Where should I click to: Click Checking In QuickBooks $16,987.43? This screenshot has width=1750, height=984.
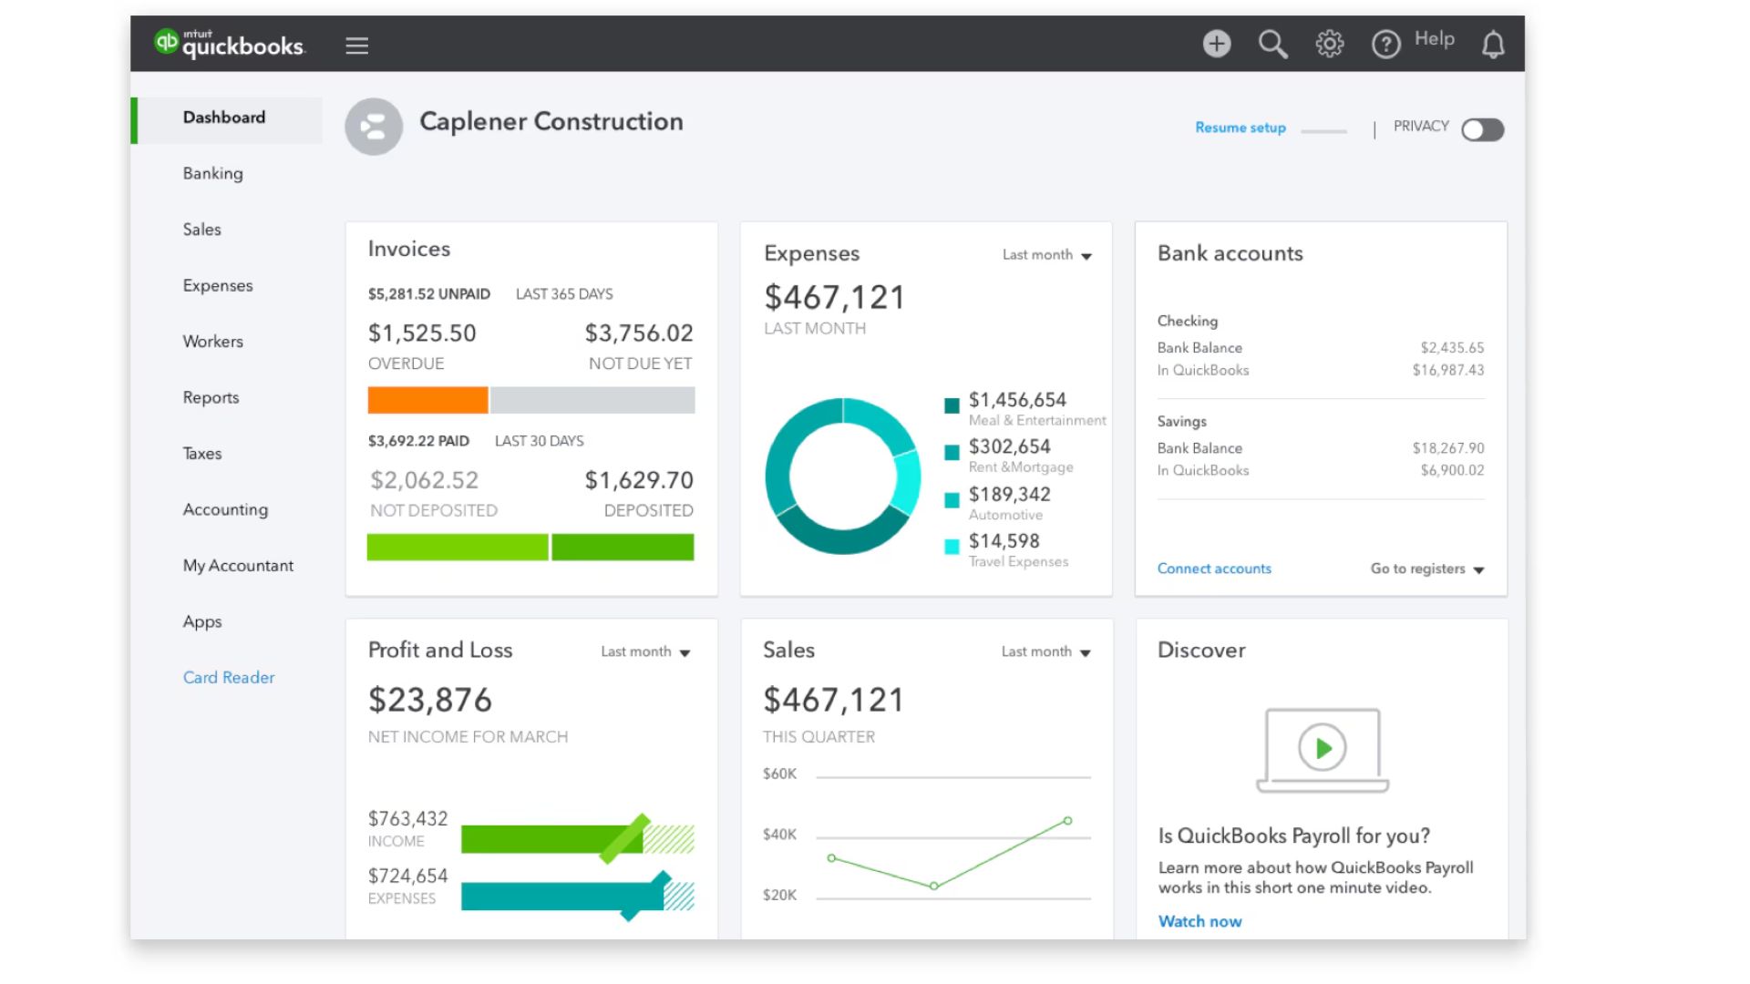point(1448,370)
